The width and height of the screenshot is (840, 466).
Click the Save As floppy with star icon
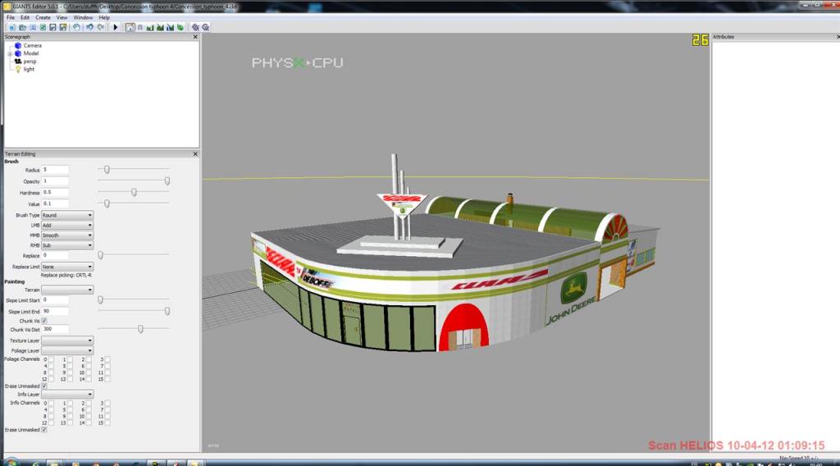click(62, 27)
